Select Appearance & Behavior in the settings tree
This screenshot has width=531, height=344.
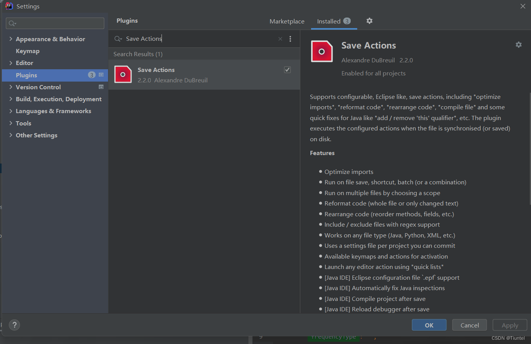[x=50, y=39]
